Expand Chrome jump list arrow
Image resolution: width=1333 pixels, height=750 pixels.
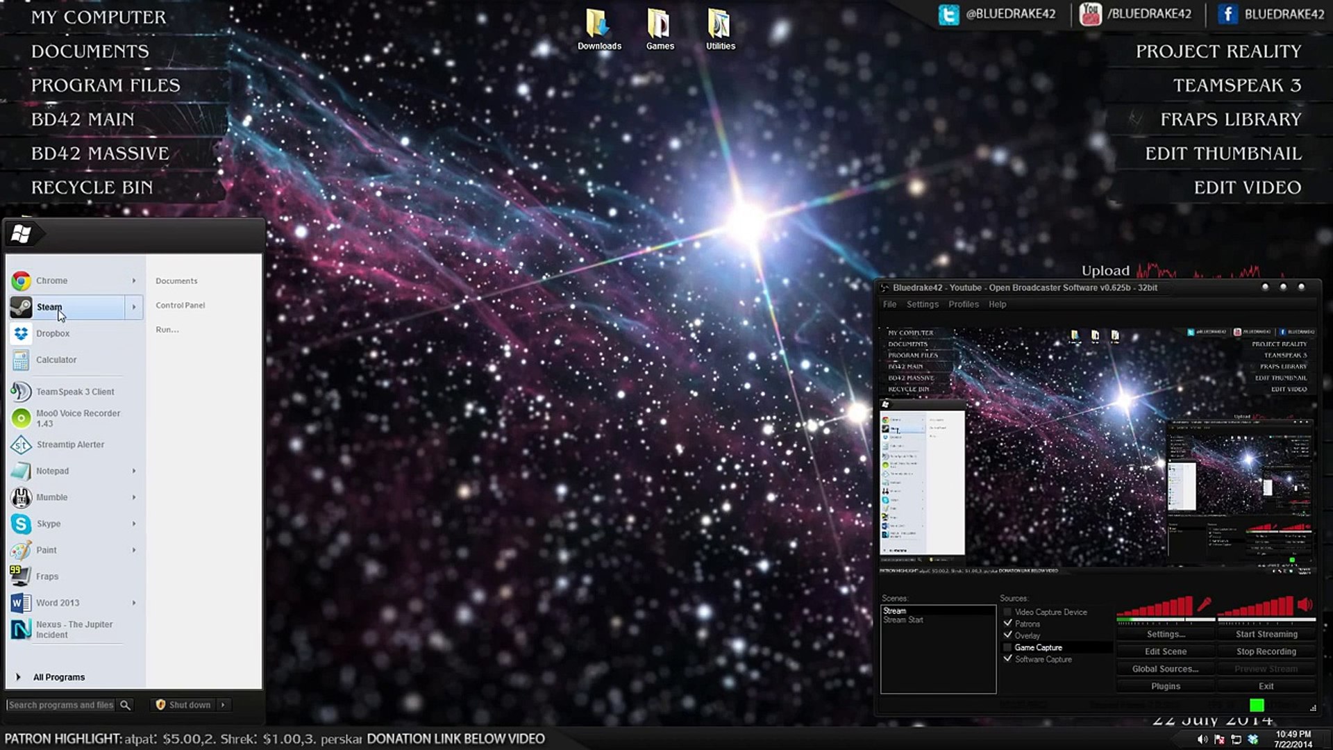134,281
